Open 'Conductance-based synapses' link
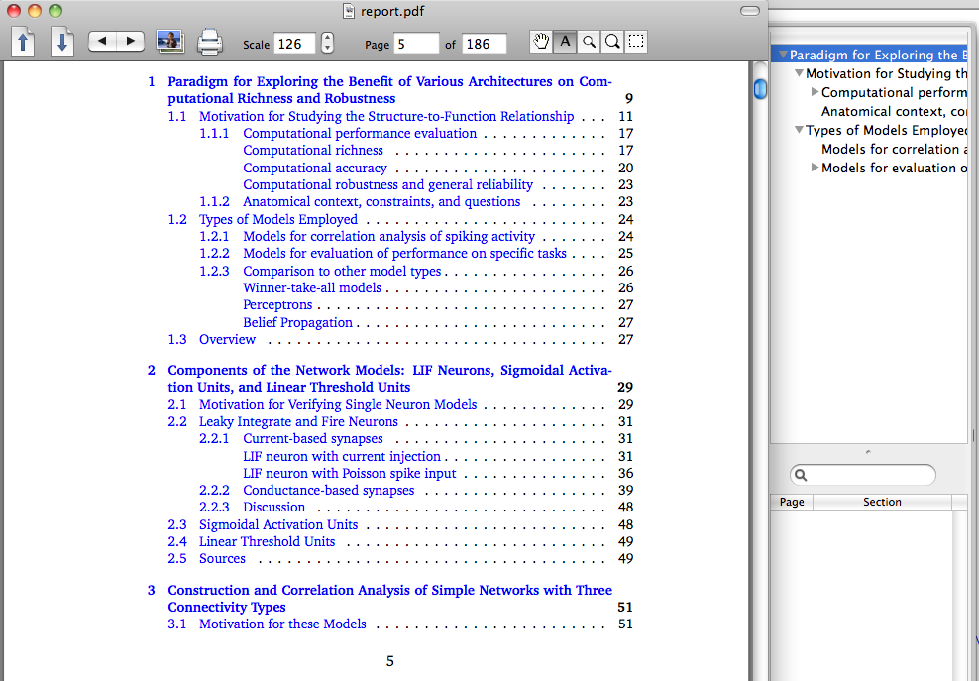This screenshot has height=681, width=979. pos(328,490)
